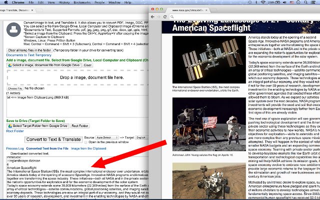
Task: Open the History menu
Action: (x=64, y=2)
